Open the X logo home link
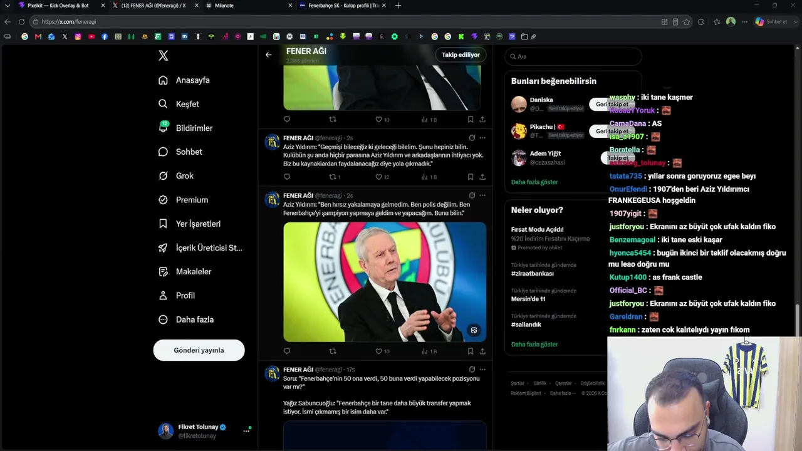This screenshot has height=451, width=802. click(163, 56)
